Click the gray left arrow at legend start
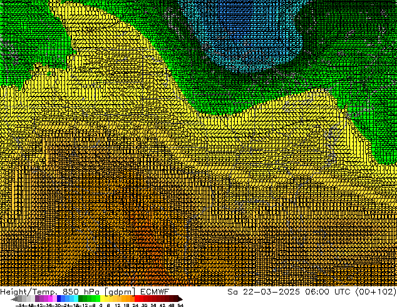397x307 pixels. click(x=14, y=299)
